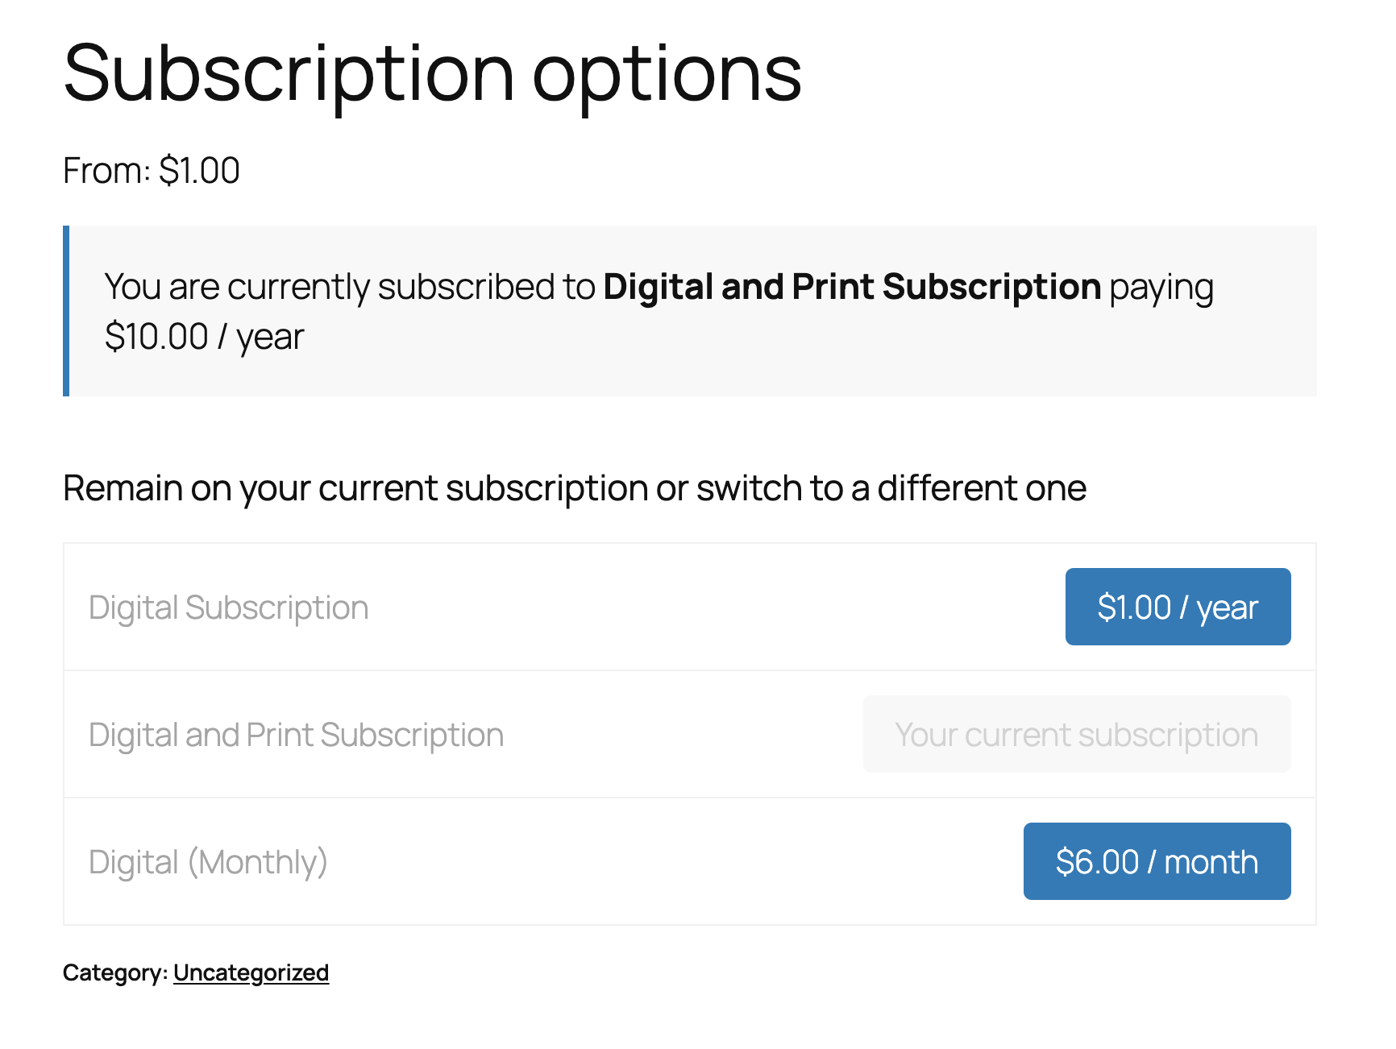Click the bold Digital and Print Subscription text
The image size is (1396, 1049).
pos(853,286)
